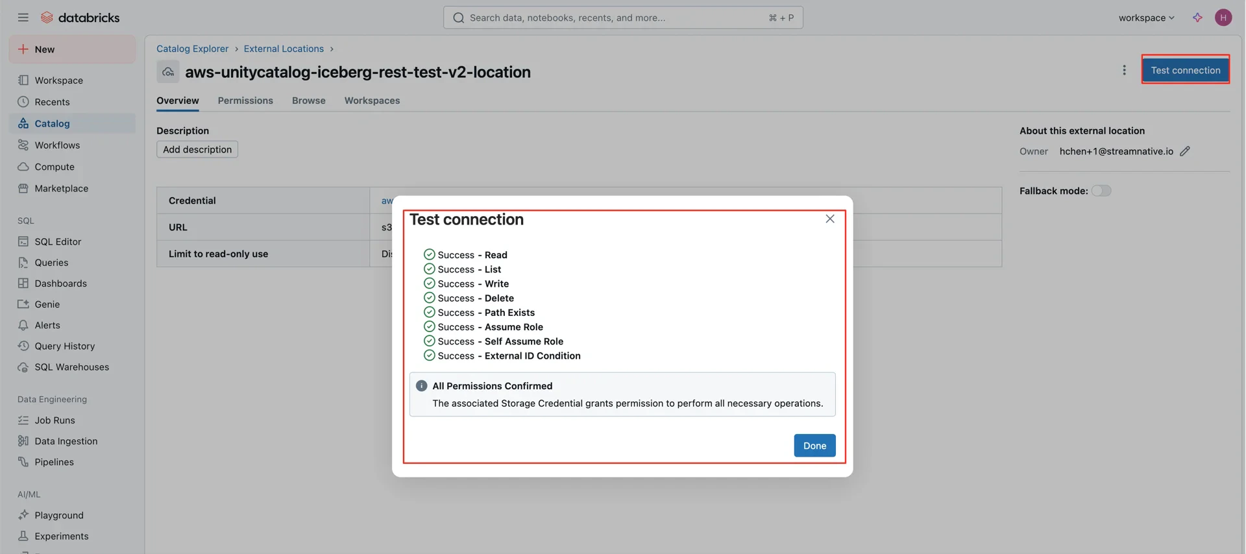Click the Query History icon
Screen dimensions: 1246x554
[x=23, y=346]
